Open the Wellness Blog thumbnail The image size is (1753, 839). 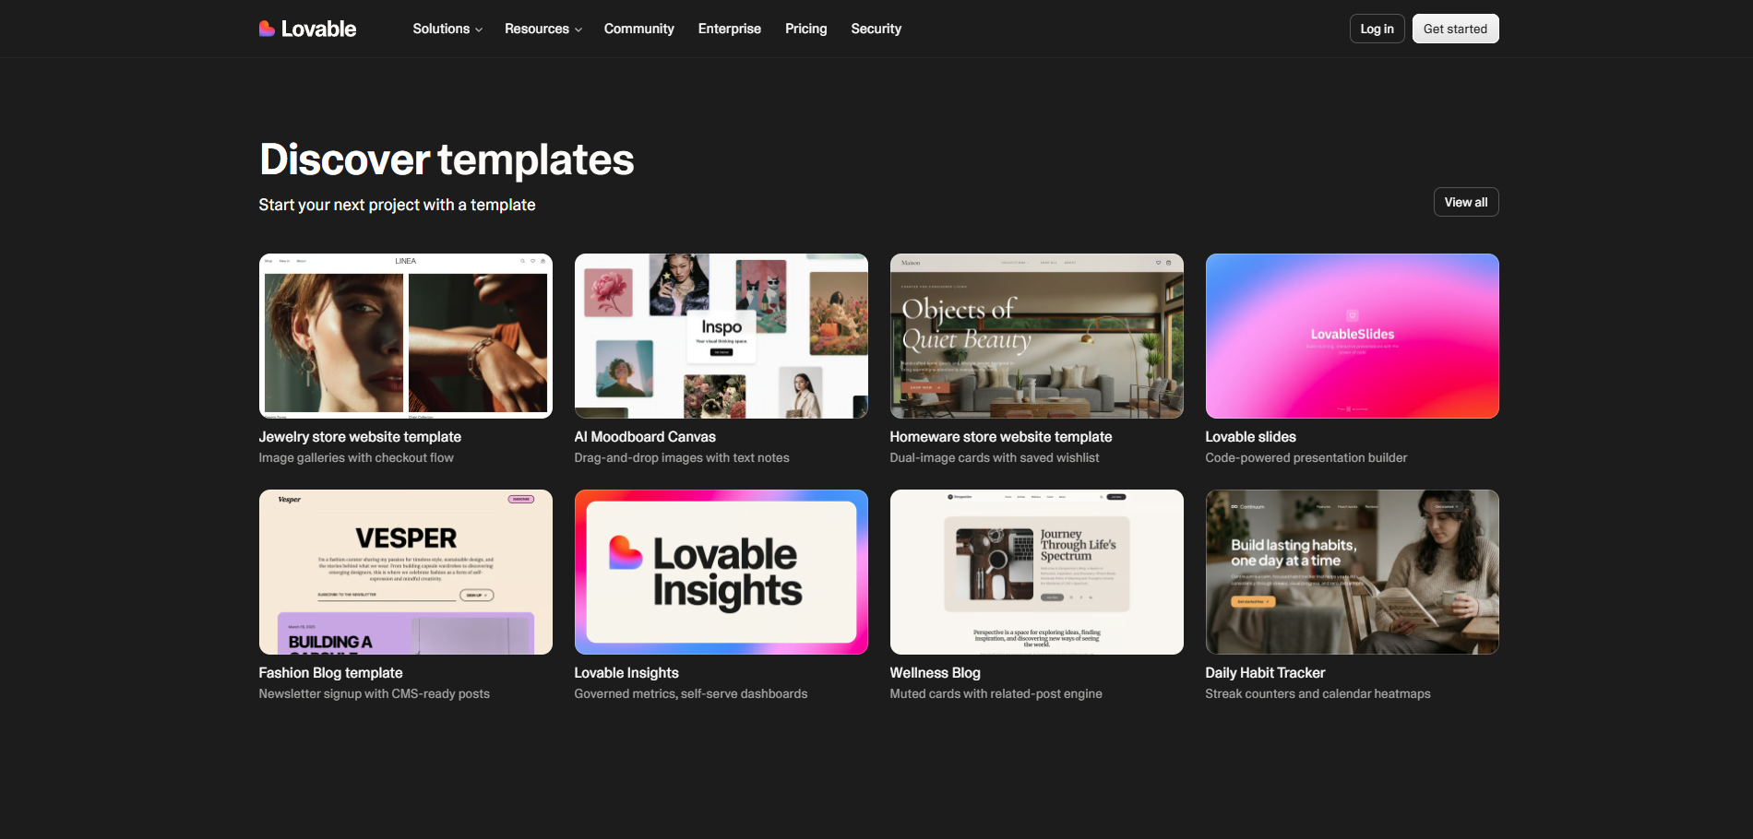(1037, 572)
